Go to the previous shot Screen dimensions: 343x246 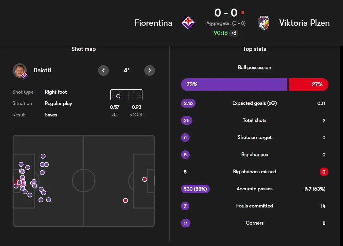[103, 70]
